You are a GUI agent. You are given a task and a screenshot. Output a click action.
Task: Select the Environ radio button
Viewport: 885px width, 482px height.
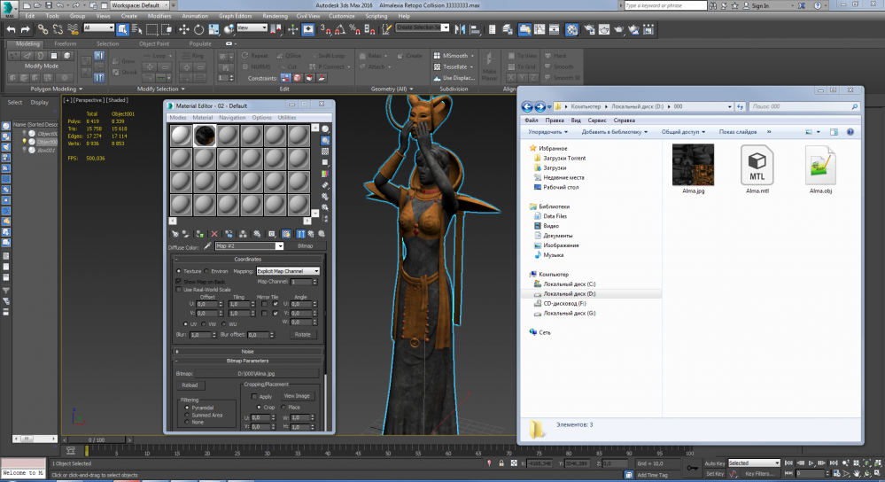[x=206, y=271]
